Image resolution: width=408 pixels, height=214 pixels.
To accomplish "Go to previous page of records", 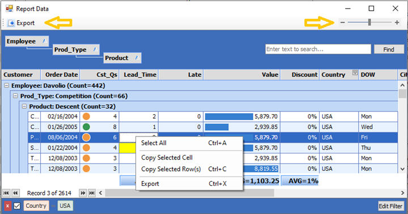I will [x=16, y=193].
